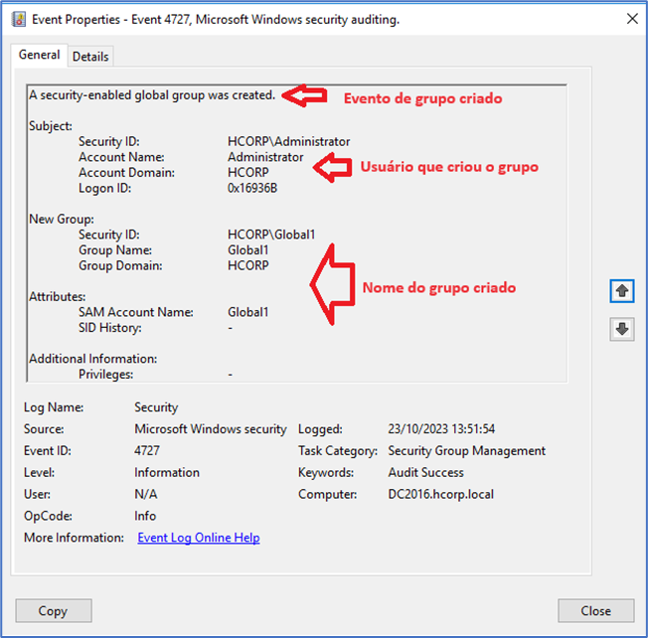
Task: Click the Task Category 'Security Group Management' value
Action: tap(466, 450)
